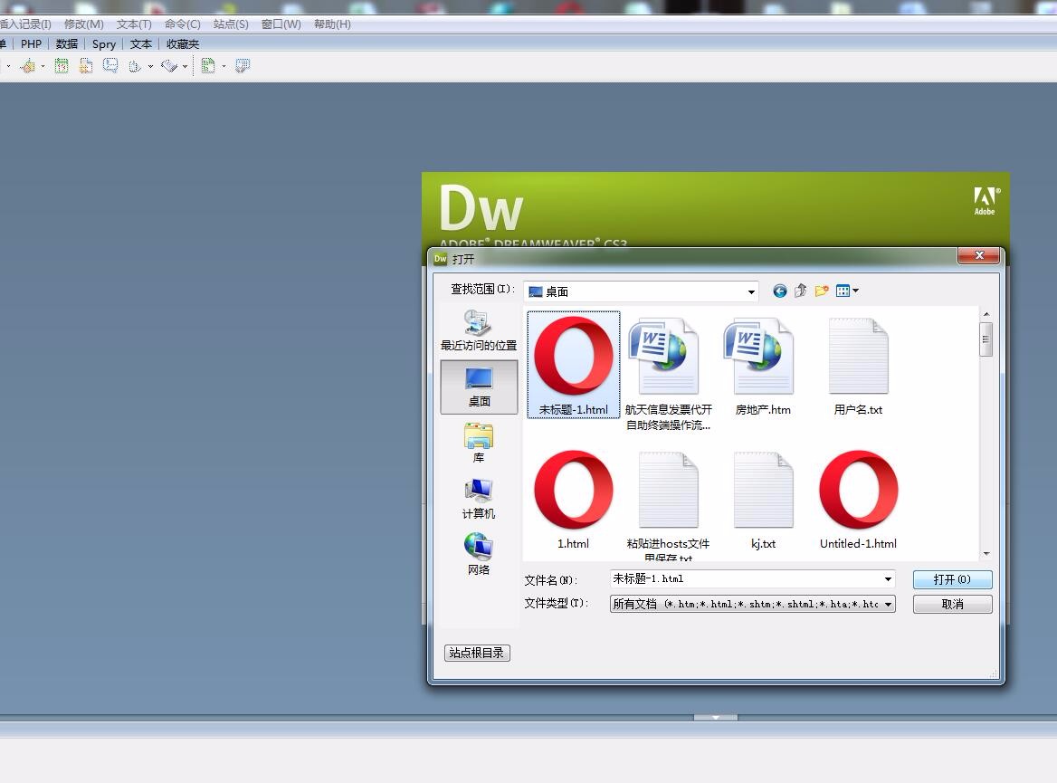This screenshot has height=783, width=1057.
Task: Open the 帮助(H) menu
Action: point(332,24)
